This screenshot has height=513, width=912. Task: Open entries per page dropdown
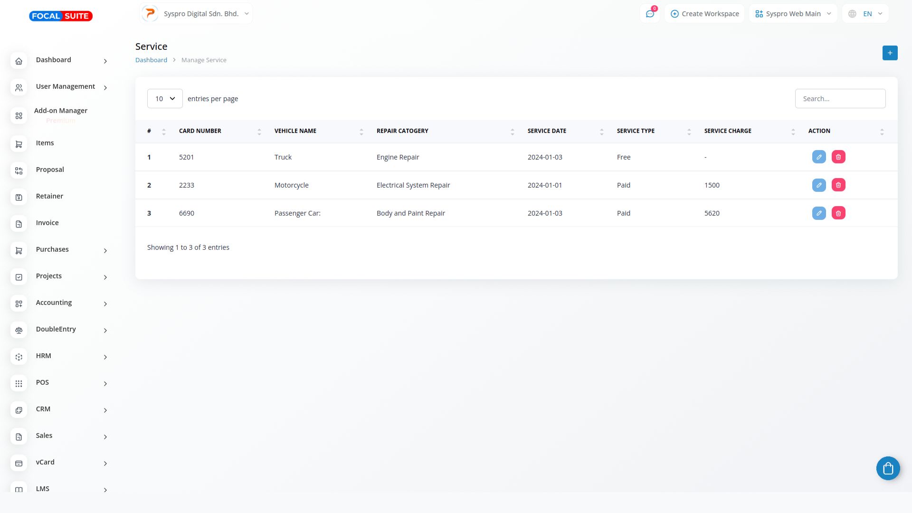165,99
